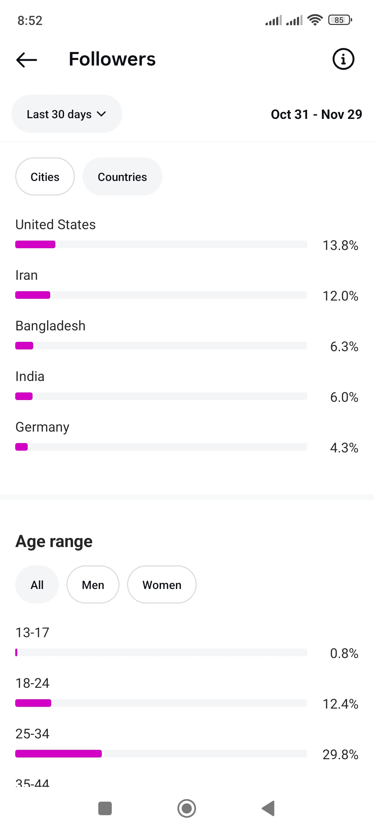Viewport: 374px width, 832px height.
Task: Filter age range by Women
Action: [162, 585]
